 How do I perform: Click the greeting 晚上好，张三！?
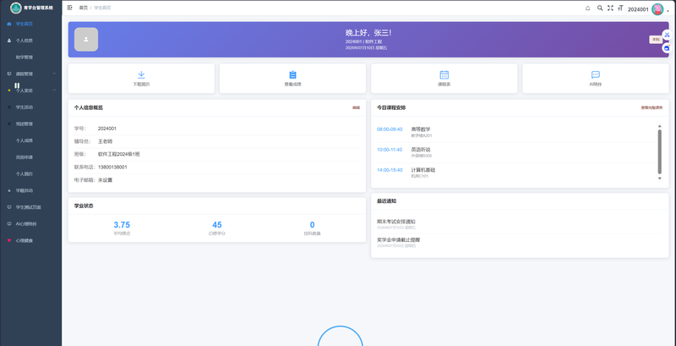(368, 33)
